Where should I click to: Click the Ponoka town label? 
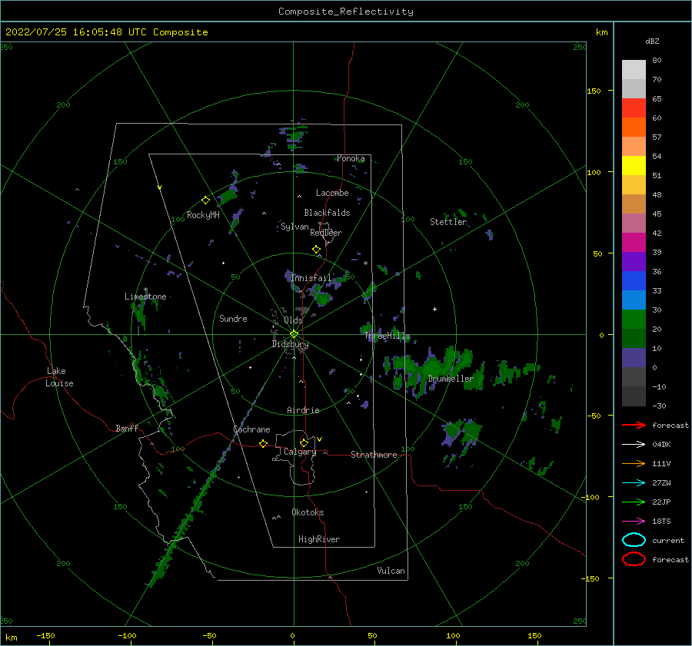pos(351,158)
